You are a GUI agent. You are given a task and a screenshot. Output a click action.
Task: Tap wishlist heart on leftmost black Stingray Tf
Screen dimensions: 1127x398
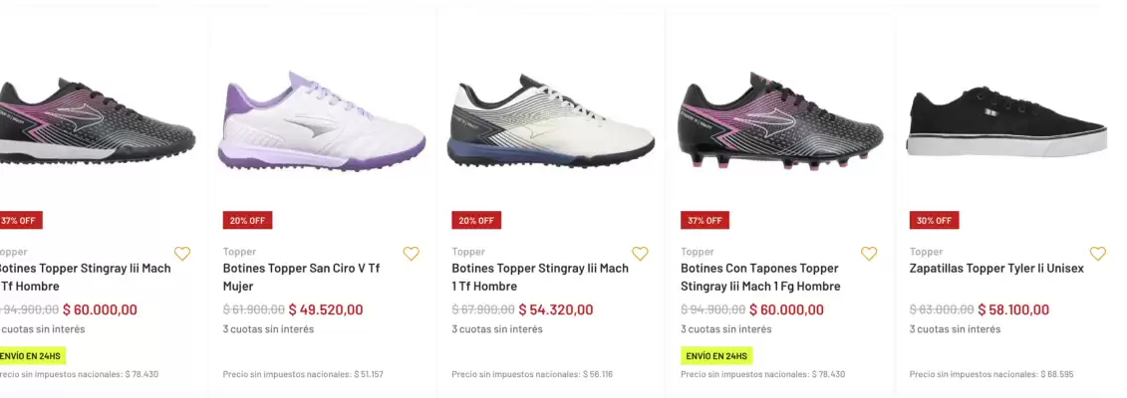tap(181, 254)
